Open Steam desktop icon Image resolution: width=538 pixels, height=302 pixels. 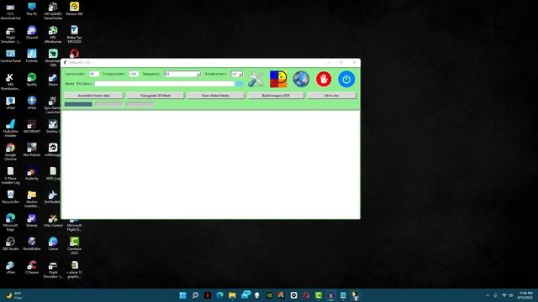coord(53,80)
